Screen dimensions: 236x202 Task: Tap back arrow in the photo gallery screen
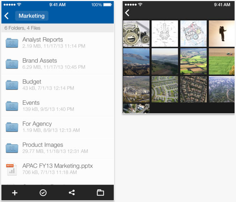[127, 13]
